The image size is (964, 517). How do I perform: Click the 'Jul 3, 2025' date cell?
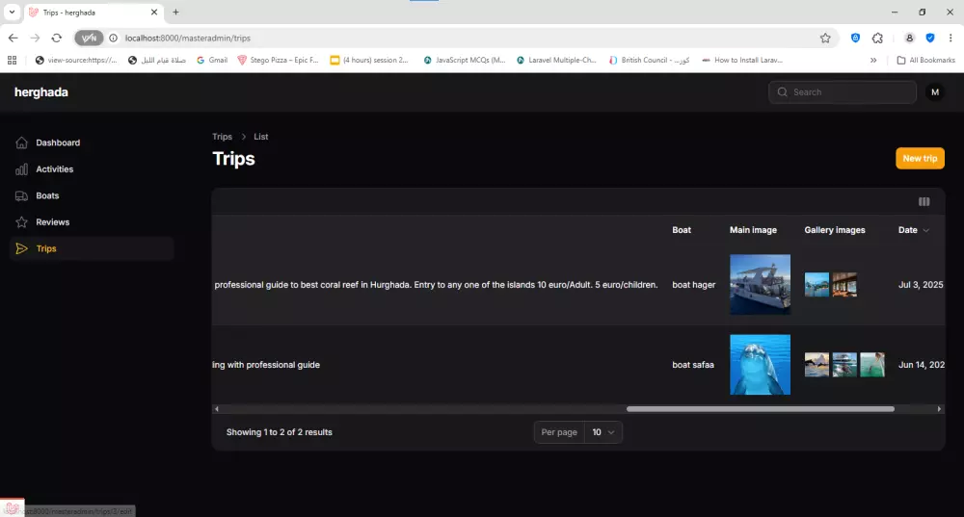(921, 285)
